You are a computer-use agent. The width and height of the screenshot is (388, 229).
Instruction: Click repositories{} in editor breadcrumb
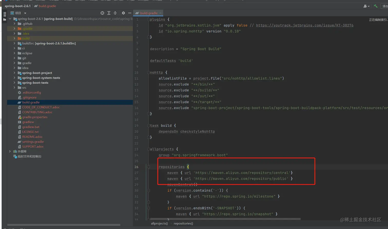183,223
